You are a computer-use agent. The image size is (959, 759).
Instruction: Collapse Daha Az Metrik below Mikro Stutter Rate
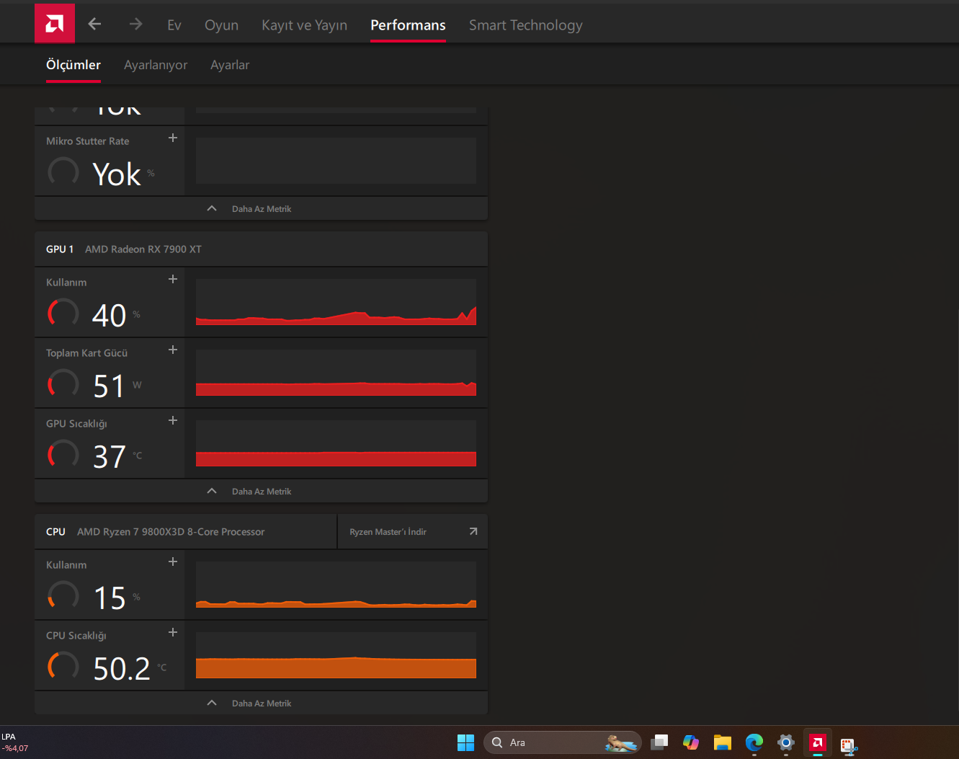261,208
